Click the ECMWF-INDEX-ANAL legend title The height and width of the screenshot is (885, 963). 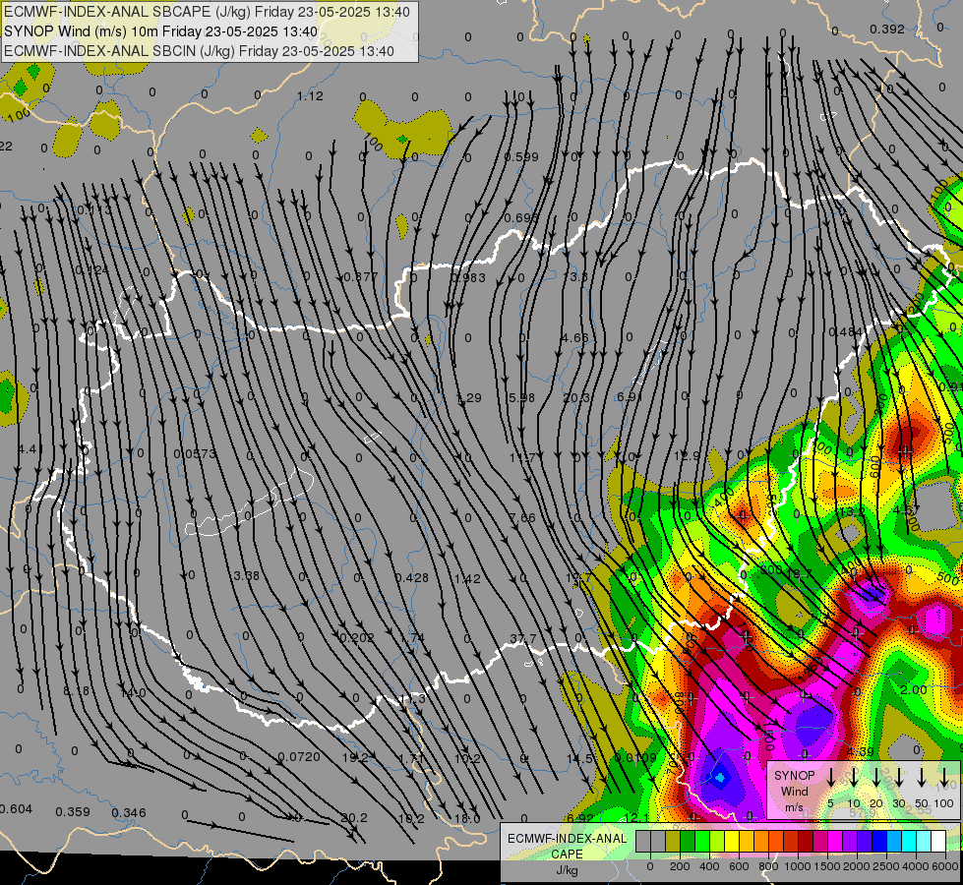tap(567, 839)
